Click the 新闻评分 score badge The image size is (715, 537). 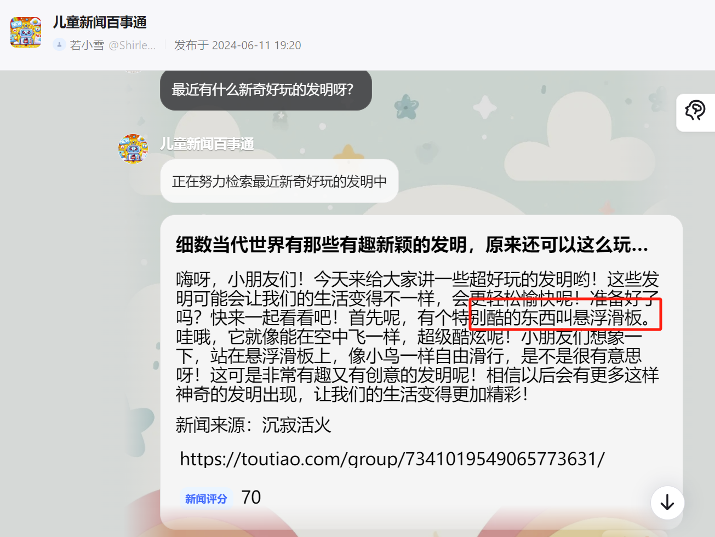206,499
